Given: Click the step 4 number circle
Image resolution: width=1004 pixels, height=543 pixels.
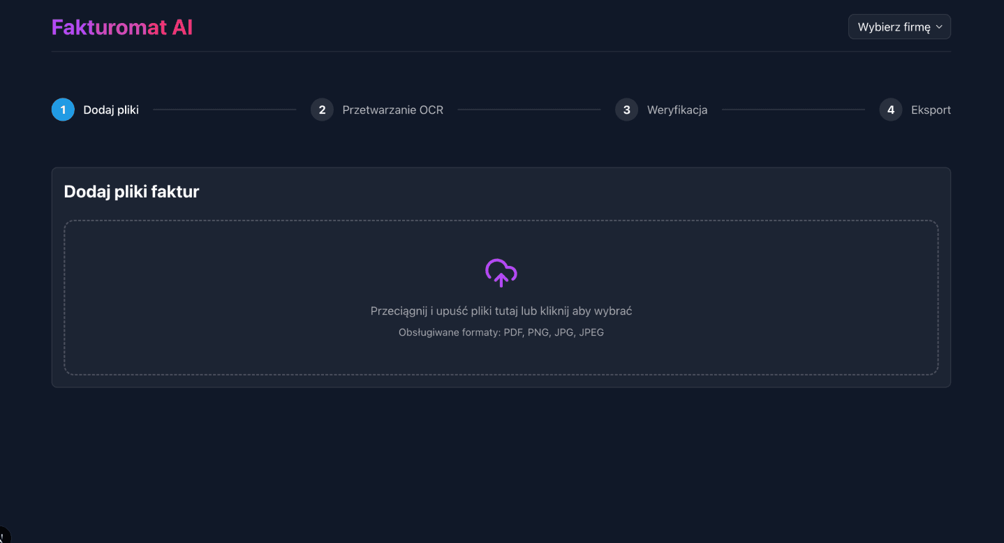Looking at the screenshot, I should coord(890,110).
